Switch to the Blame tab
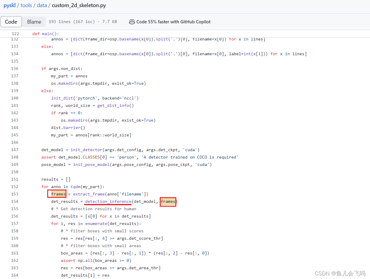This screenshot has width=370, height=279. (x=34, y=22)
